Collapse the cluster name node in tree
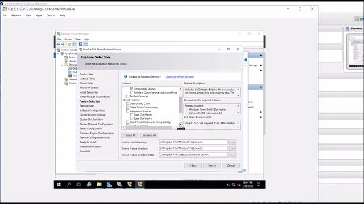 tap(58, 54)
